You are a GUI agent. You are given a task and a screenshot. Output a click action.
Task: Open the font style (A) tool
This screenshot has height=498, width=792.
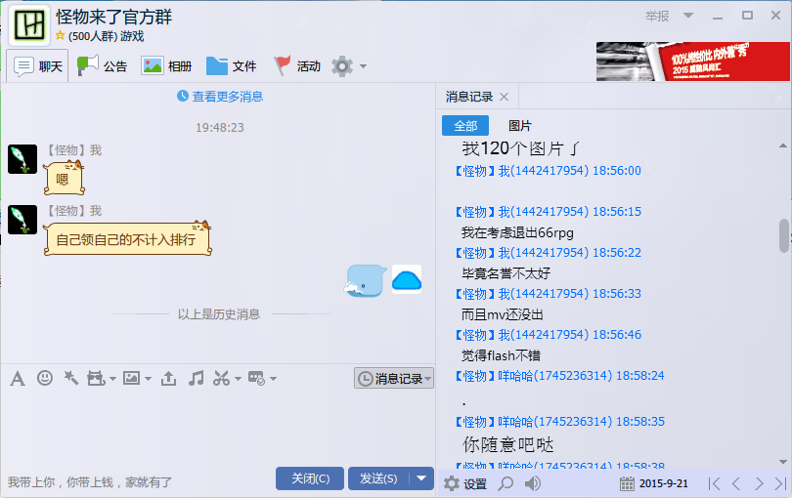click(18, 378)
